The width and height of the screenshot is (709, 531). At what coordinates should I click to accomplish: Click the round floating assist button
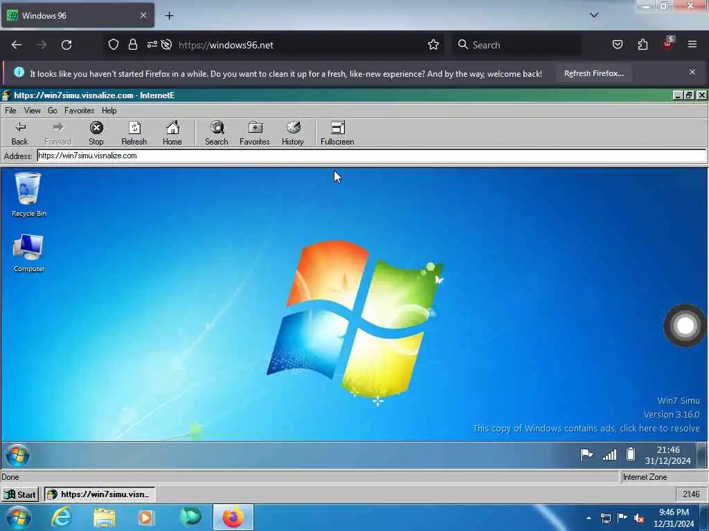coord(685,326)
